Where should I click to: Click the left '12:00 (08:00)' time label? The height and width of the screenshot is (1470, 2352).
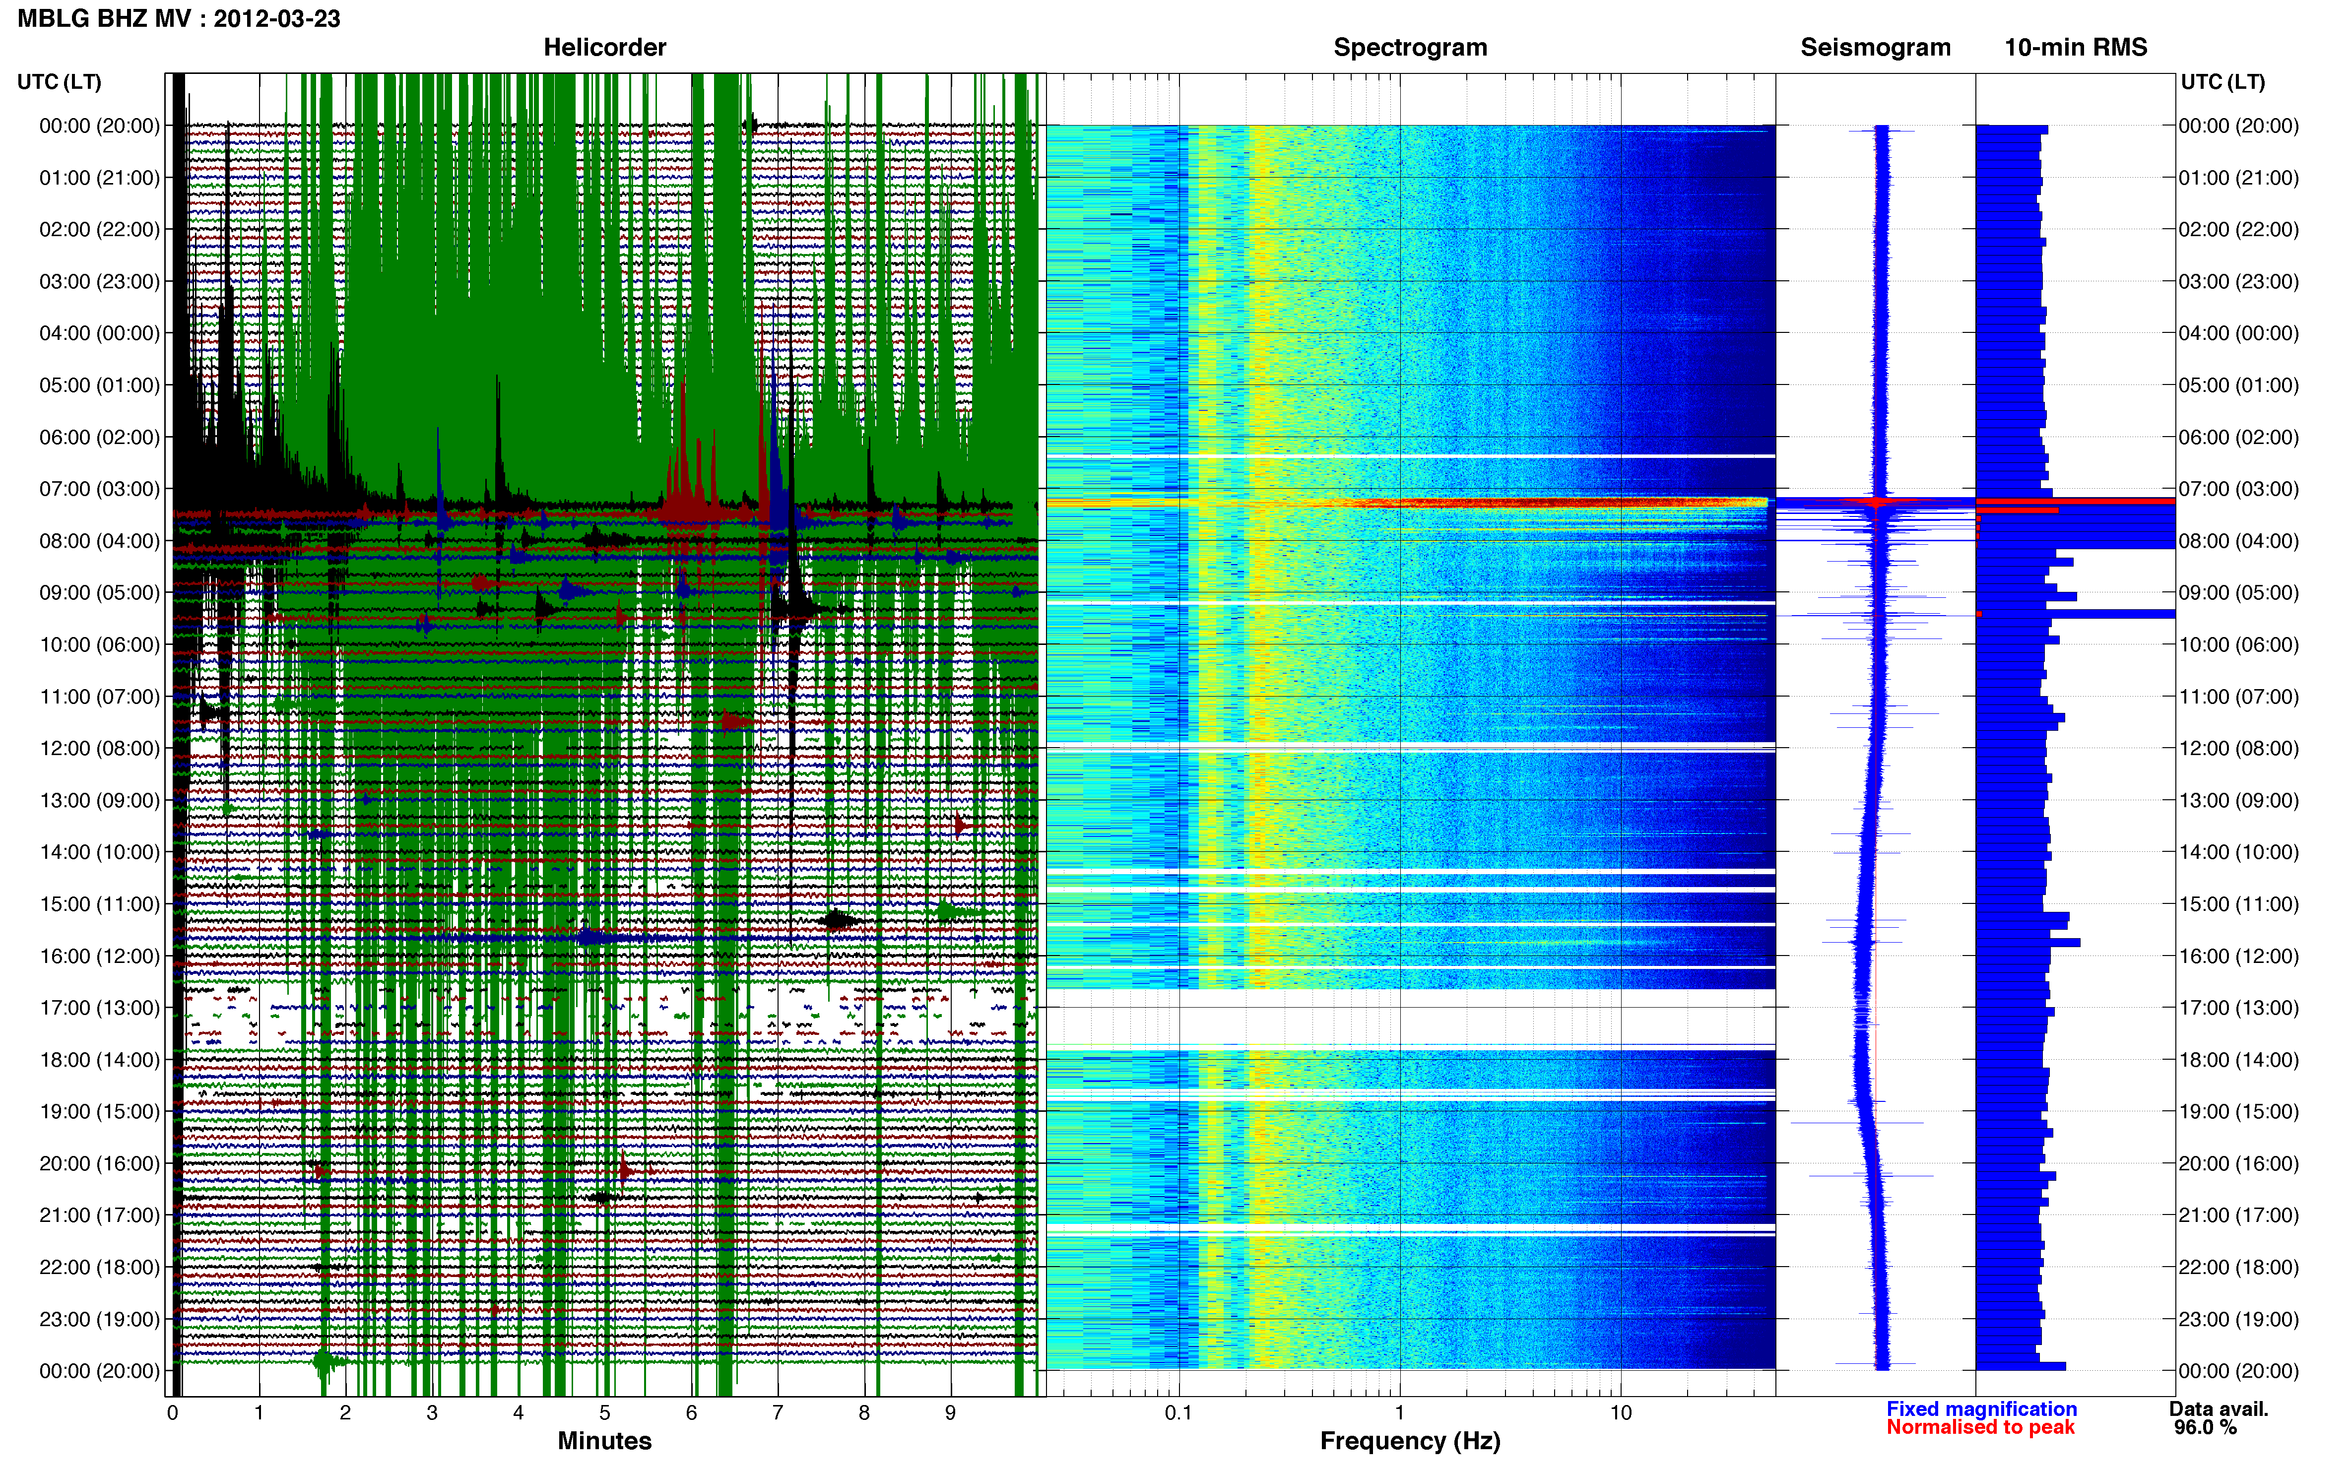[x=99, y=749]
